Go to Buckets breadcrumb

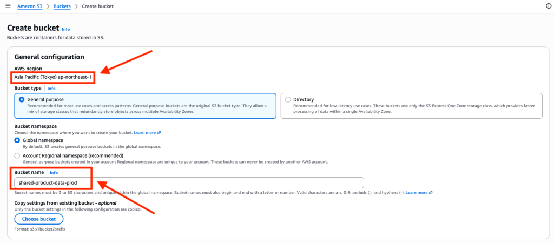click(x=62, y=6)
